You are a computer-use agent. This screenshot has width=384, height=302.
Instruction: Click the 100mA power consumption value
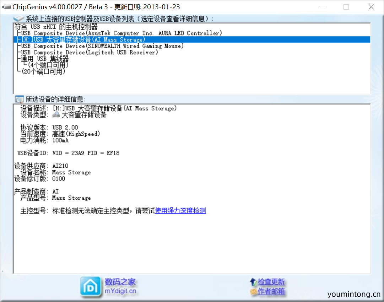[x=60, y=140]
